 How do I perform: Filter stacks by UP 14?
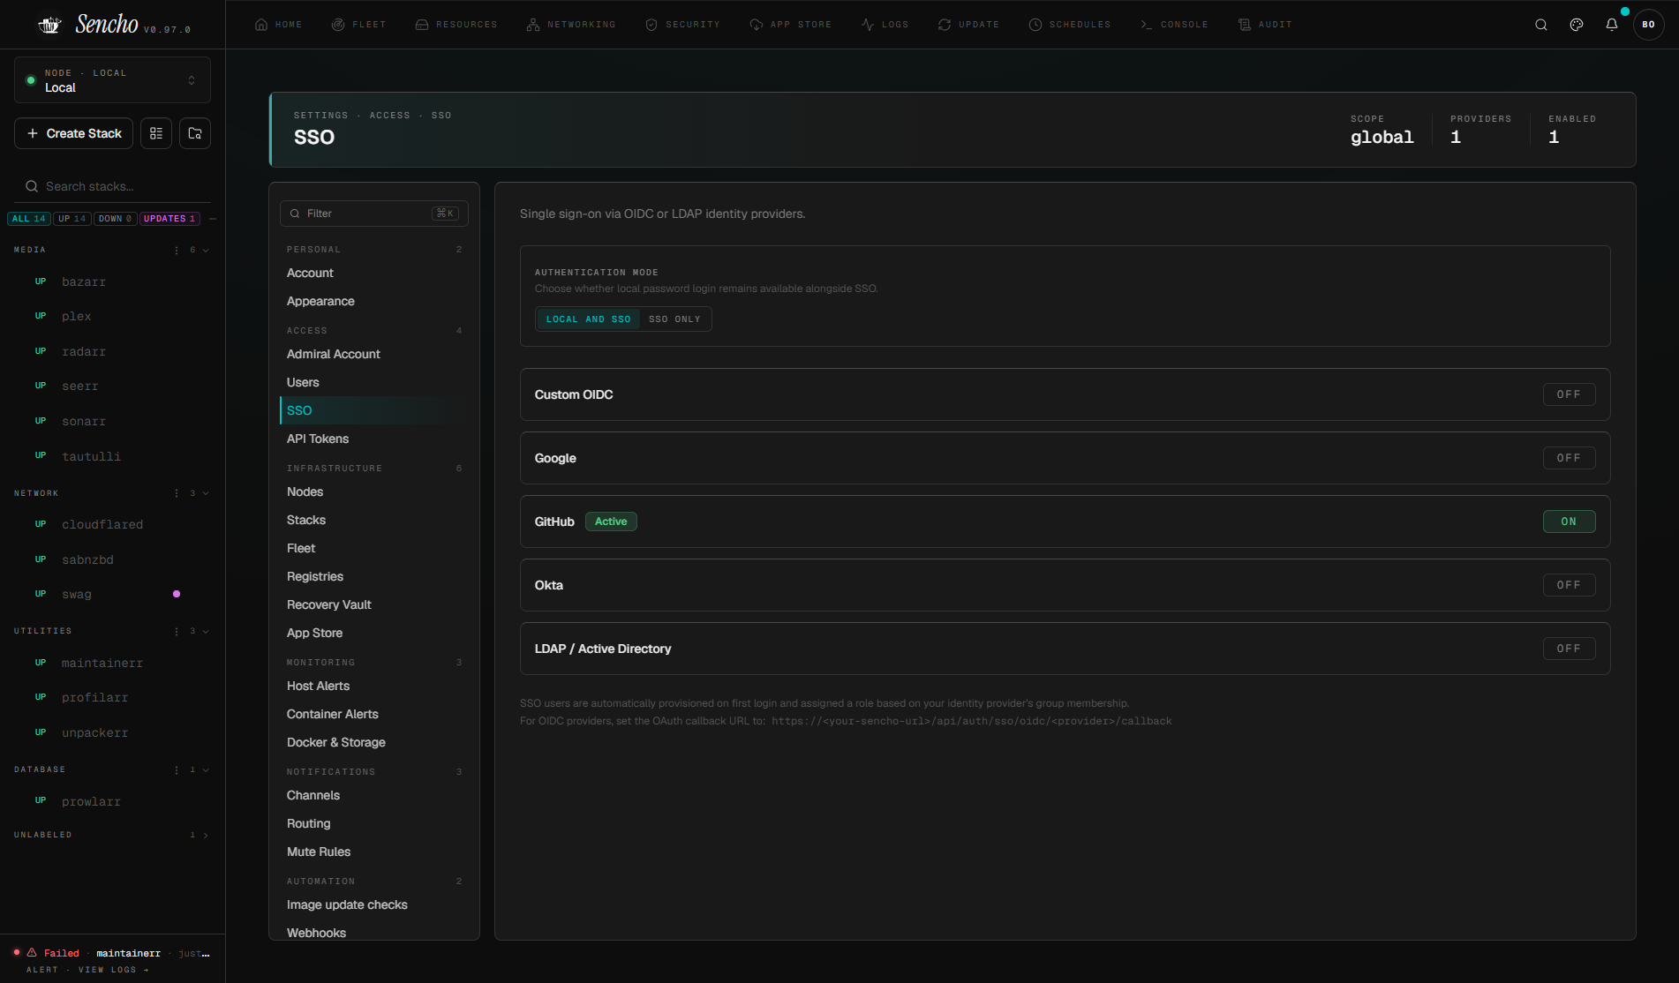(72, 219)
